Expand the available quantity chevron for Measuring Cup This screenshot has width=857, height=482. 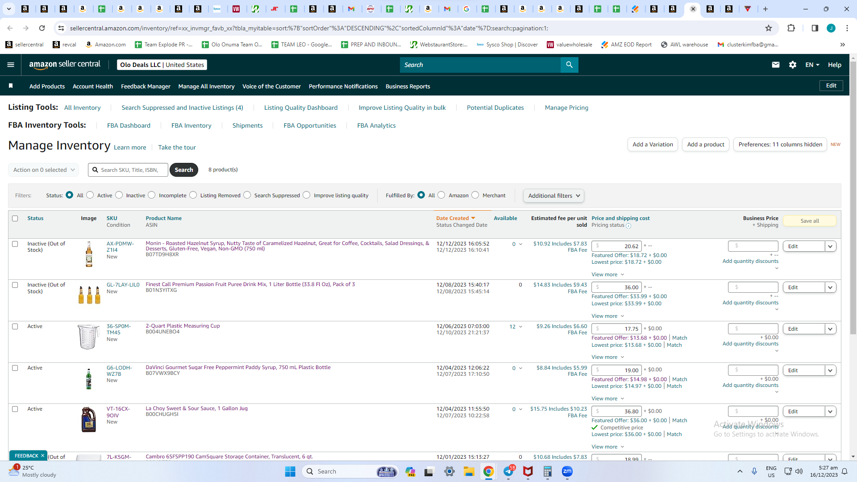pyautogui.click(x=520, y=327)
